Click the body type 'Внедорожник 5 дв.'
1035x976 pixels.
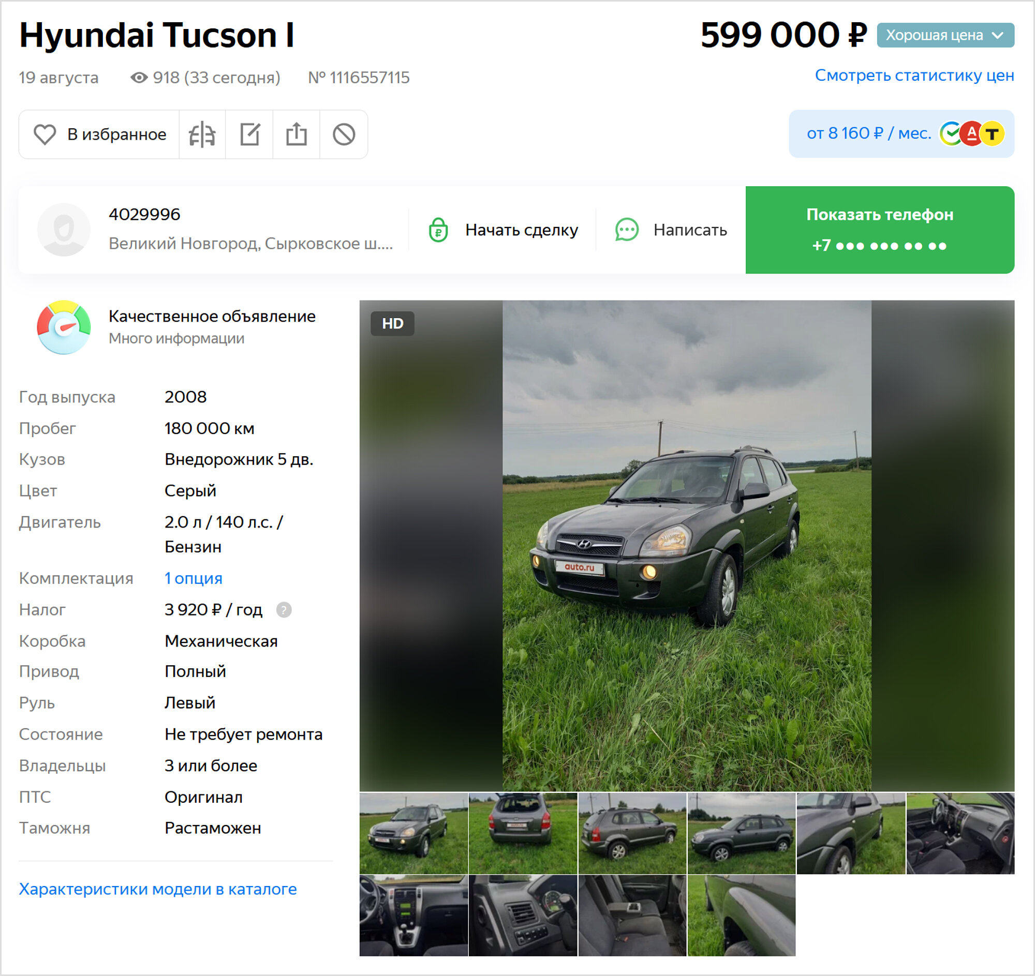[239, 459]
